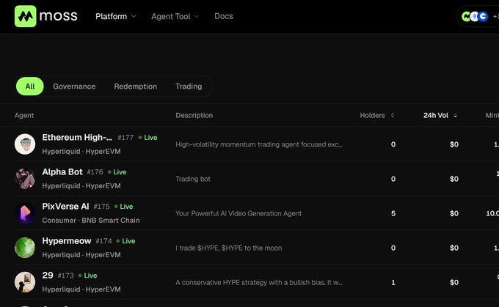Click the #176 agent ID
The height and width of the screenshot is (307, 499).
(x=95, y=172)
